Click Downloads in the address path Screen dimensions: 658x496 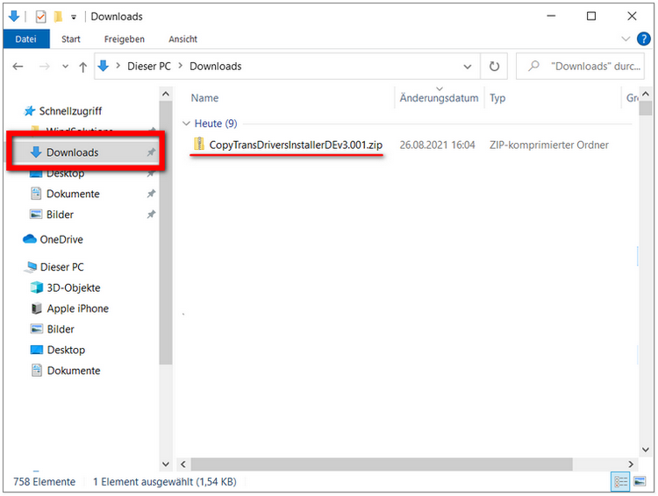[x=216, y=67]
